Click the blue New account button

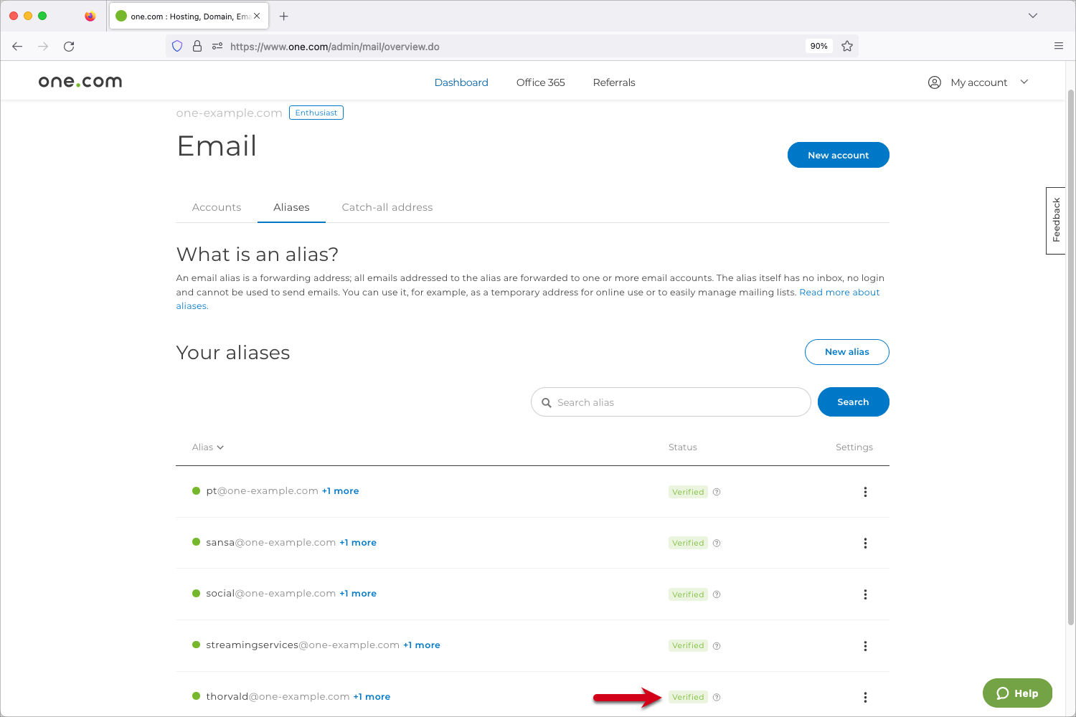(x=838, y=155)
